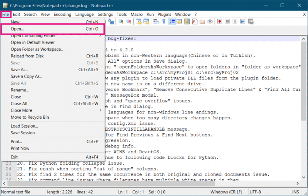Click the Monitoring eye icon

tap(210, 21)
